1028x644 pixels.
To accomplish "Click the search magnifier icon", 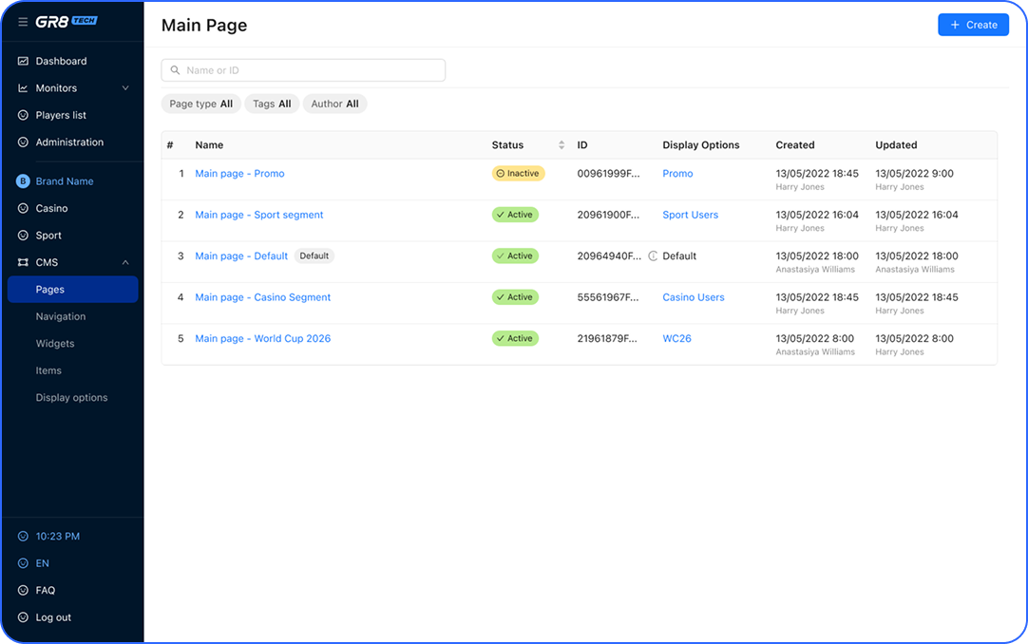I will (175, 70).
